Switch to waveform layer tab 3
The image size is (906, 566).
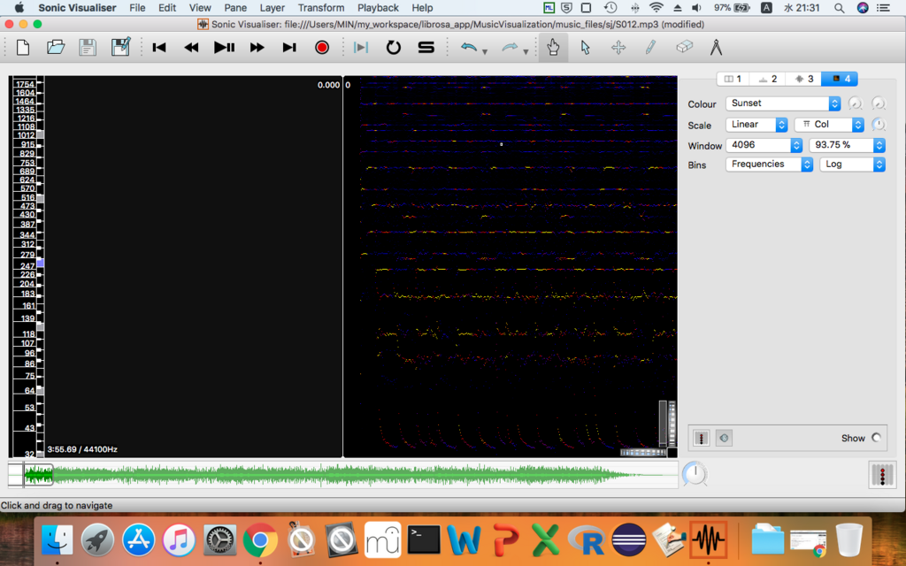803,79
